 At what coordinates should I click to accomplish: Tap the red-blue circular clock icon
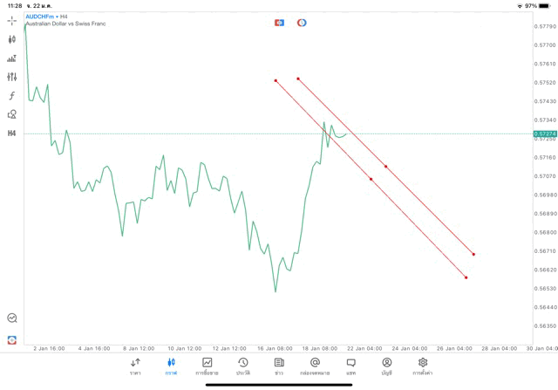point(302,23)
